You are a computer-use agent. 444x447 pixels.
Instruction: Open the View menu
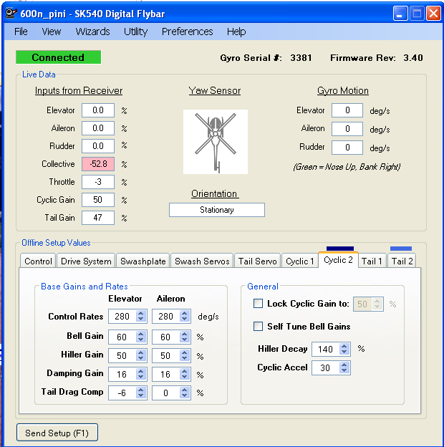(52, 32)
